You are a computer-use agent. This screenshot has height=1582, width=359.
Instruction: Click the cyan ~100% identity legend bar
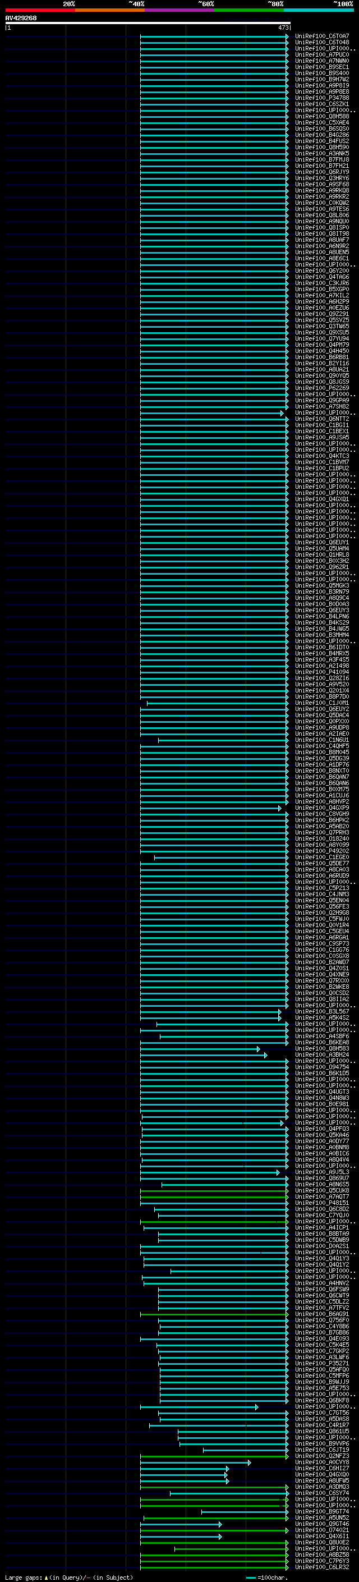coord(319,10)
